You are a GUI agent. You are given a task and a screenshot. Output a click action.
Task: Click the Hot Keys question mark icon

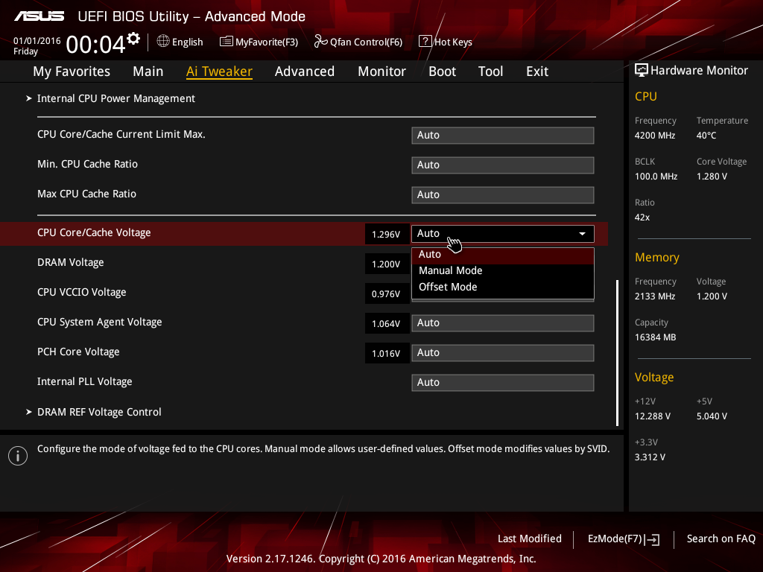point(425,42)
